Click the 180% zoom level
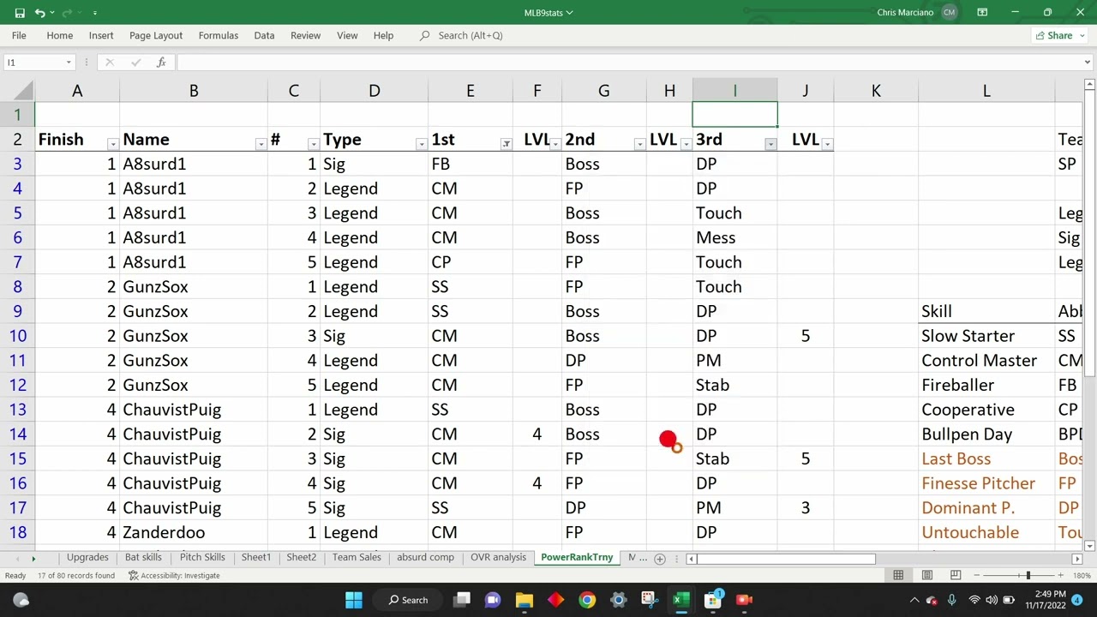The width and height of the screenshot is (1097, 617). click(1082, 576)
